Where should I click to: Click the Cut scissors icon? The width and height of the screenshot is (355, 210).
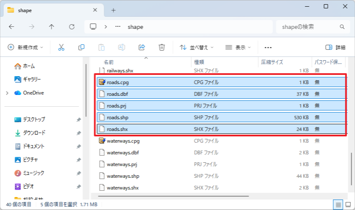click(61, 47)
